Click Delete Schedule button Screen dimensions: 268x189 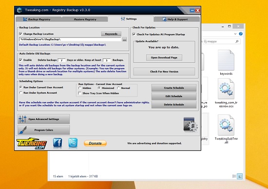(174, 104)
